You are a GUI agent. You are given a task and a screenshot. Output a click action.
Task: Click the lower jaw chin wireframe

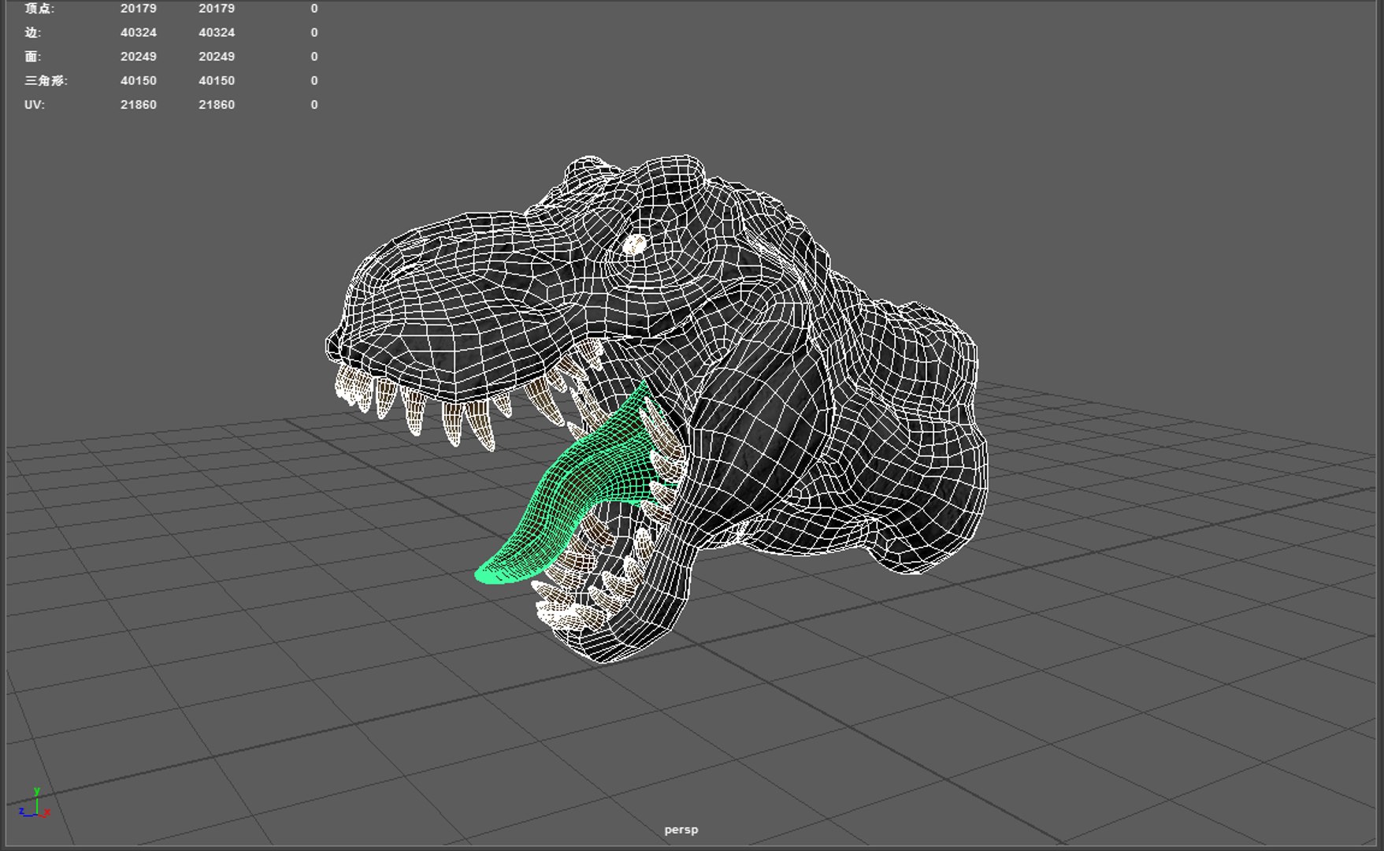(x=622, y=630)
